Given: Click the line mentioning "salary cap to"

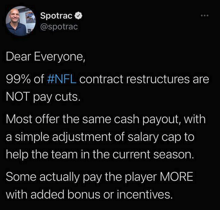Looking at the screenshot, I should pyautogui.click(x=100, y=137).
